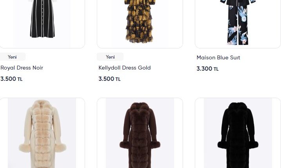281x168 pixels.
Task: Click the TL currency label after 3.300
Action: pos(216,69)
